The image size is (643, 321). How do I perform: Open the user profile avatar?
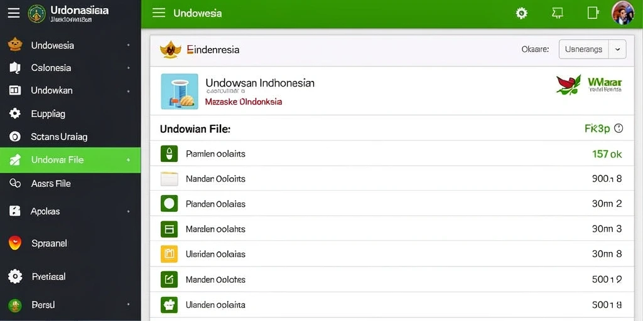pyautogui.click(x=622, y=13)
